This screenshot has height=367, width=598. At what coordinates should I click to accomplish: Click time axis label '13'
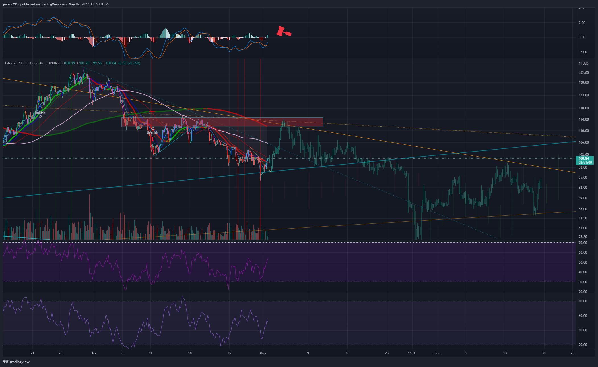505,353
